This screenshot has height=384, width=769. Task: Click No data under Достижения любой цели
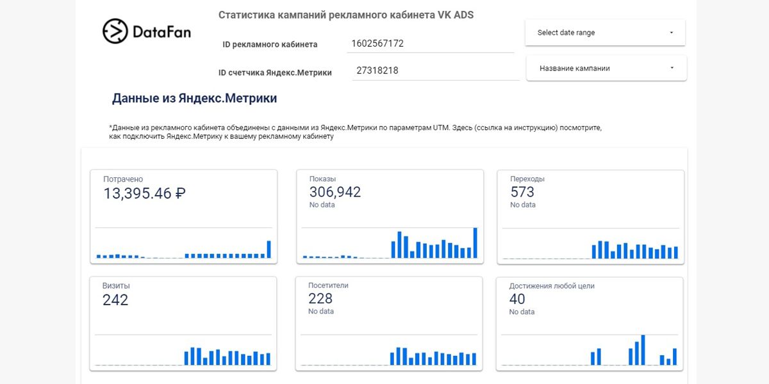[522, 312]
